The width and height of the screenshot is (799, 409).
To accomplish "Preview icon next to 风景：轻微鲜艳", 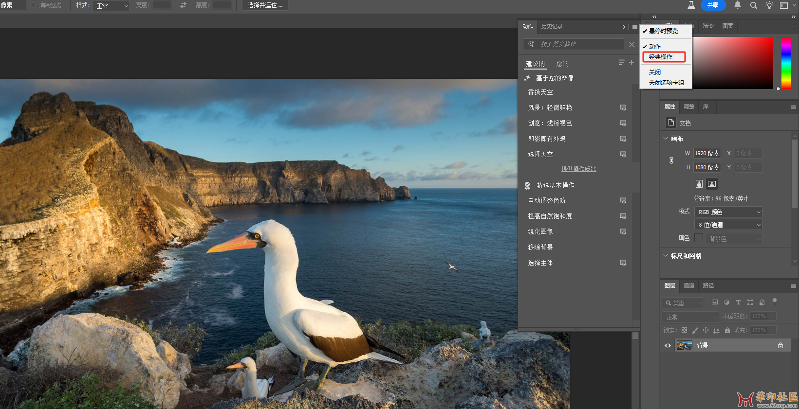I will [623, 107].
